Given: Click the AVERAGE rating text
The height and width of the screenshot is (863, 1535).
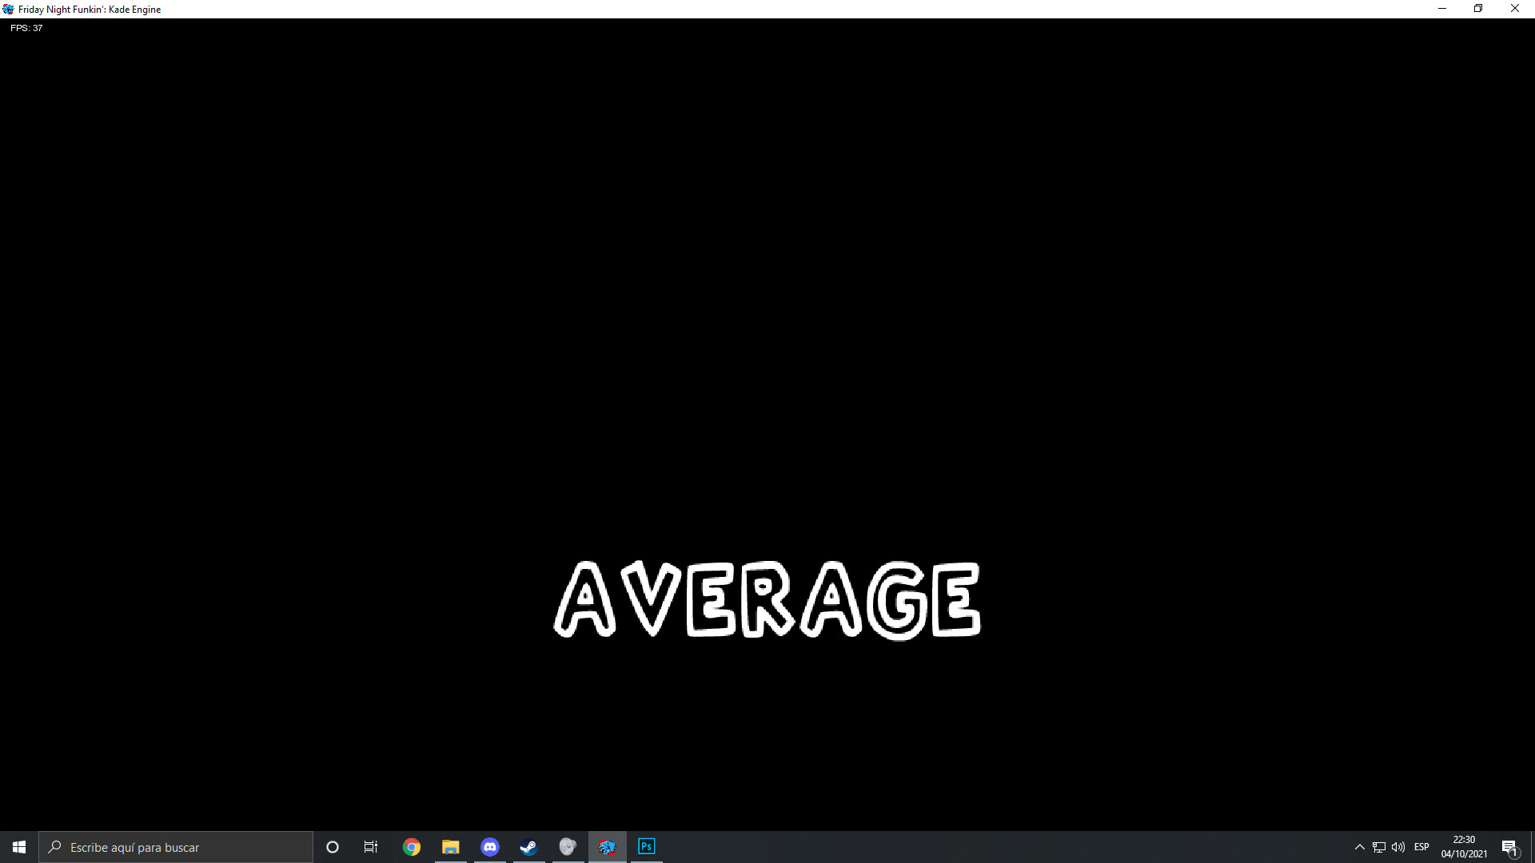Looking at the screenshot, I should 767,599.
